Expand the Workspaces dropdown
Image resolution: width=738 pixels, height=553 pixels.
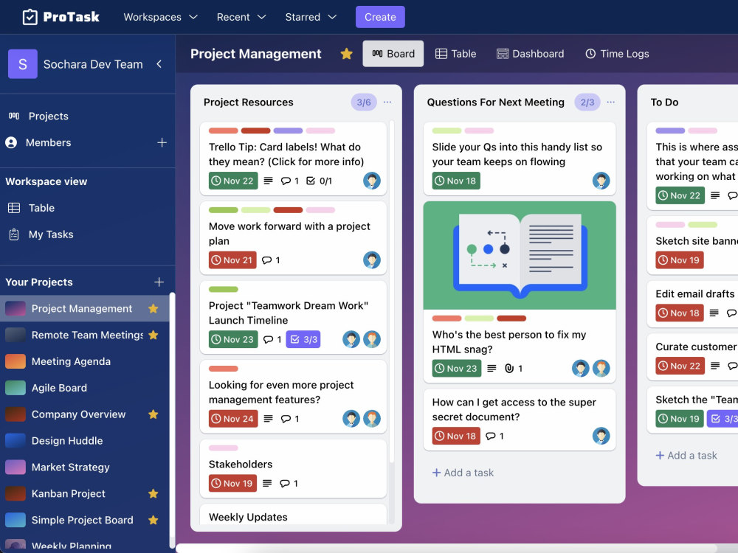tap(159, 16)
